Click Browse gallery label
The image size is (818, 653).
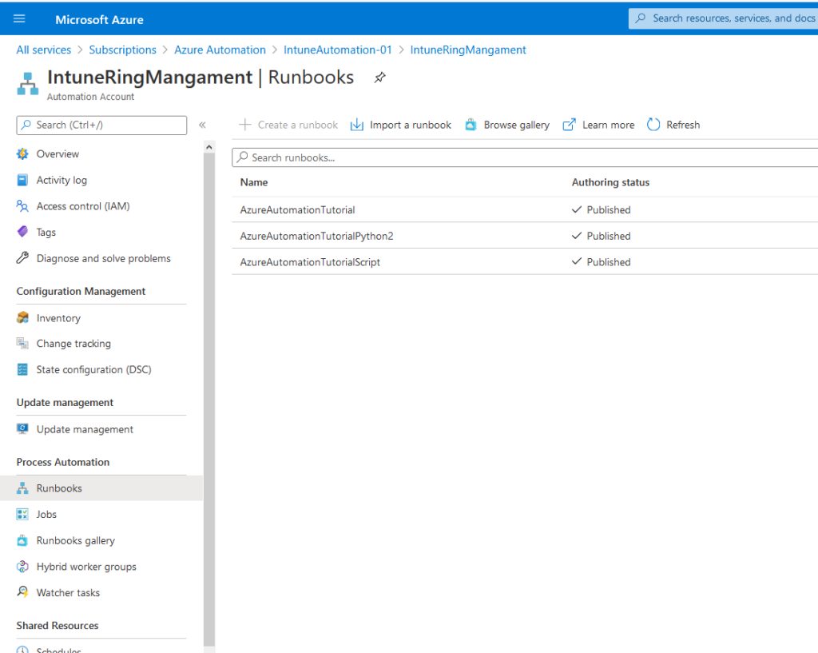[x=517, y=125]
